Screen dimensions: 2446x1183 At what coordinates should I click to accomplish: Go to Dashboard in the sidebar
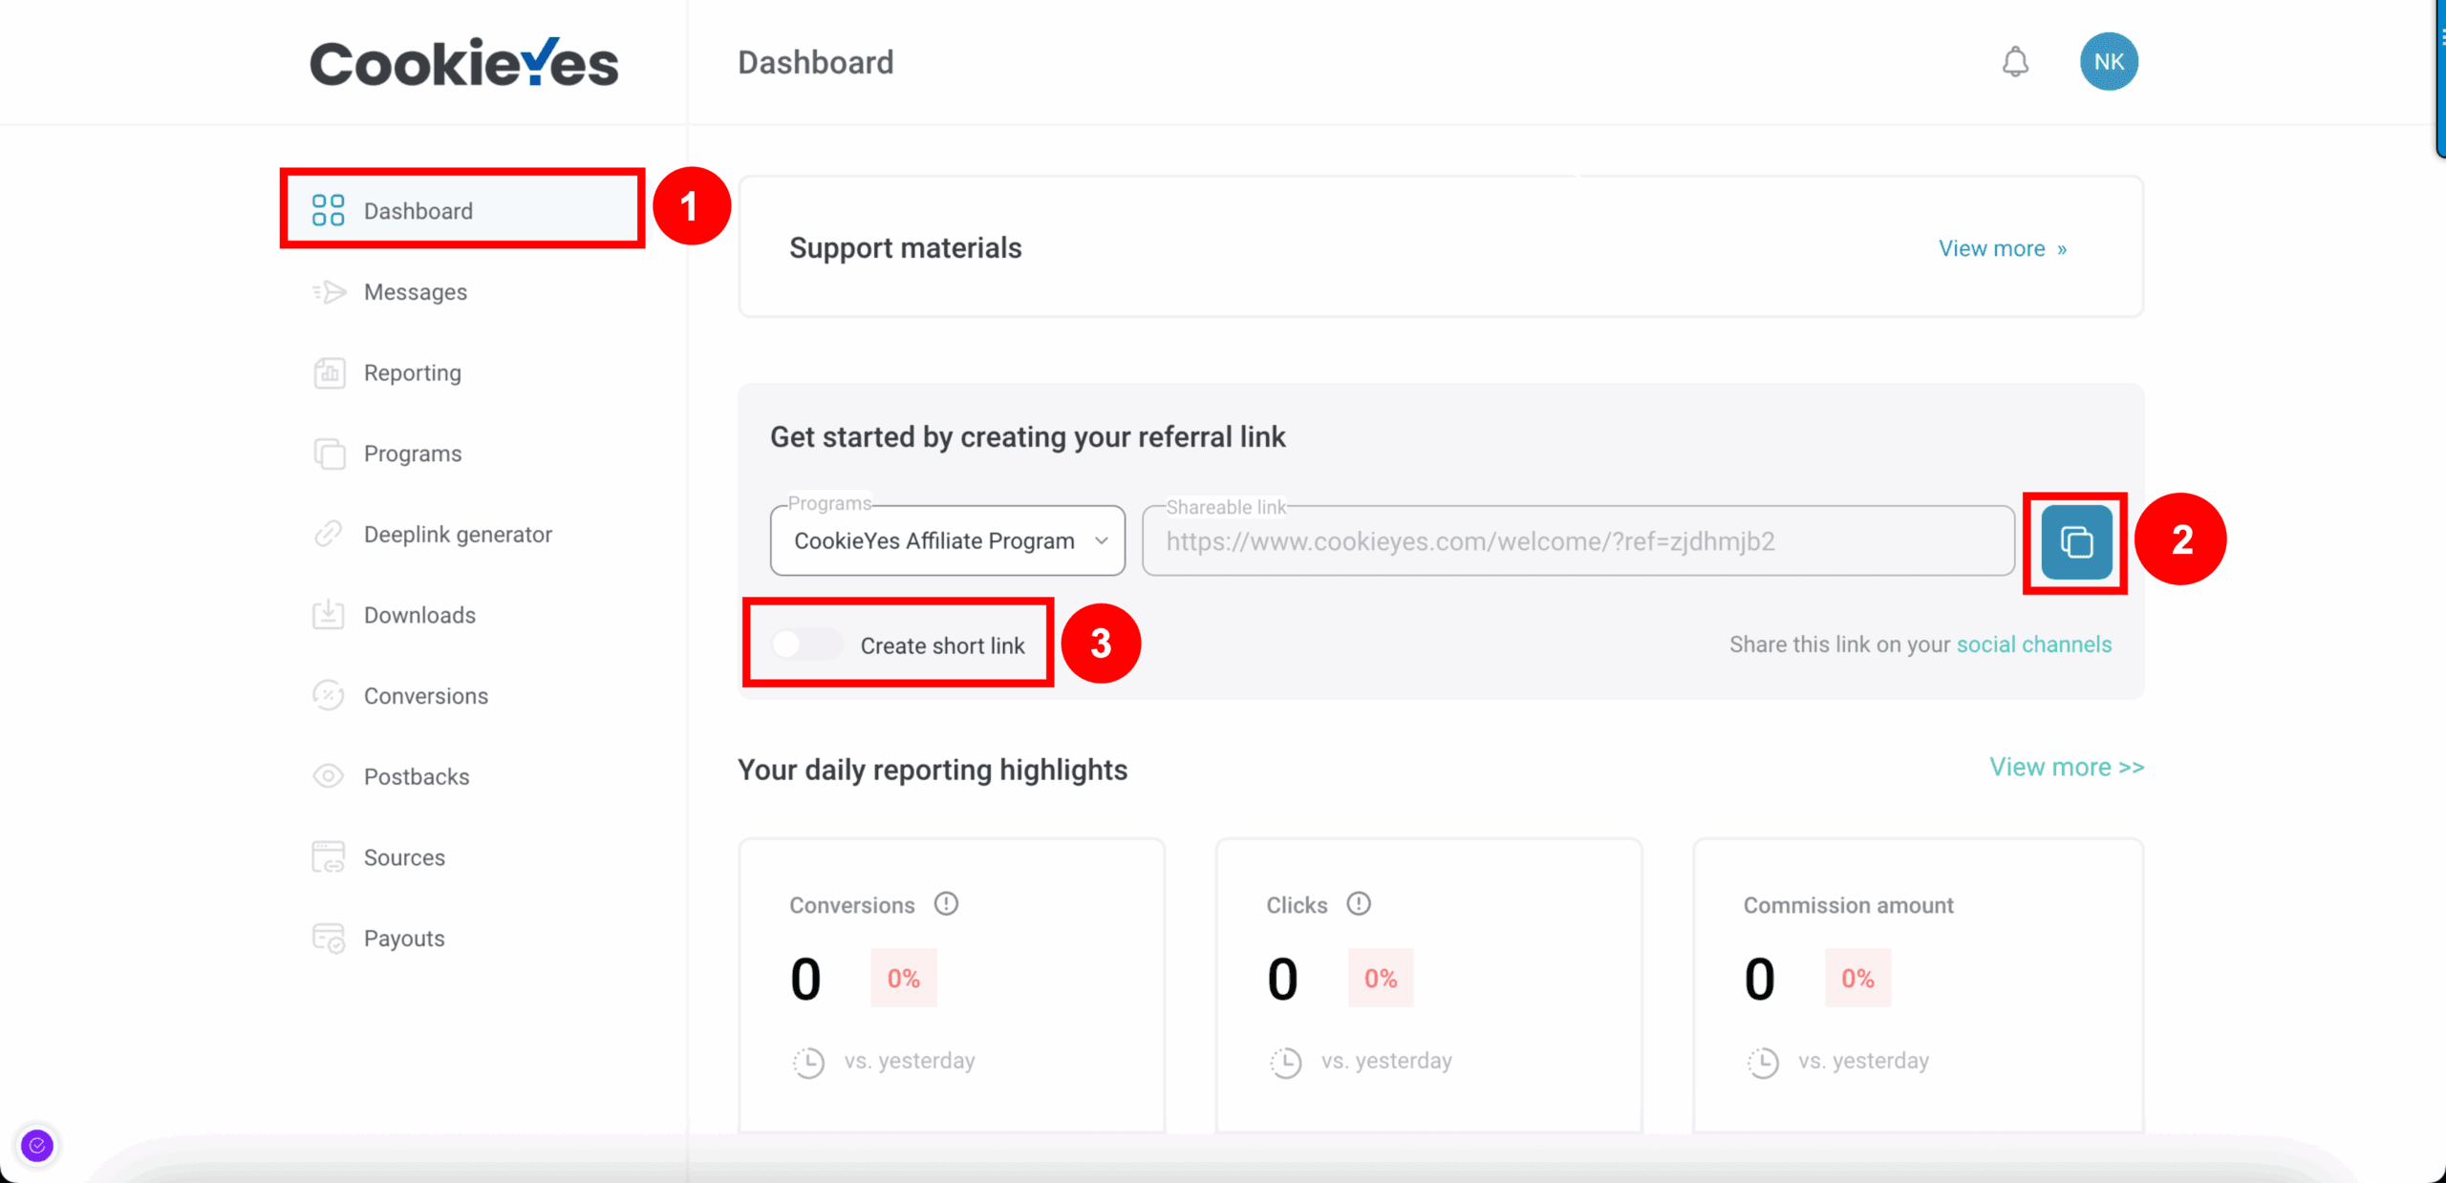pyautogui.click(x=462, y=210)
